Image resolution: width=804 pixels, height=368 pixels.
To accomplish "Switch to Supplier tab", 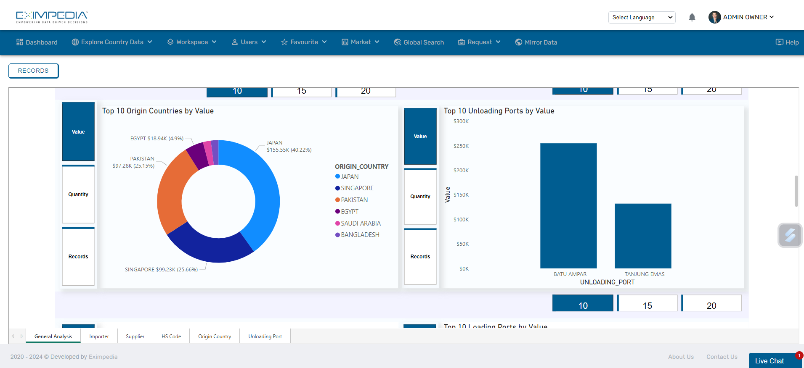I will (135, 336).
